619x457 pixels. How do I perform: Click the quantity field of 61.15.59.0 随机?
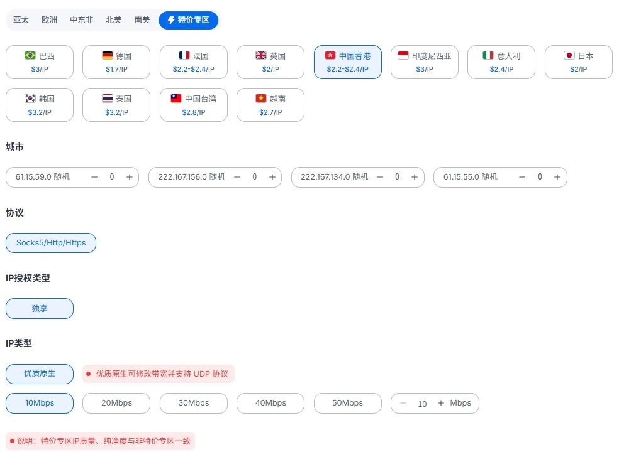tap(112, 177)
